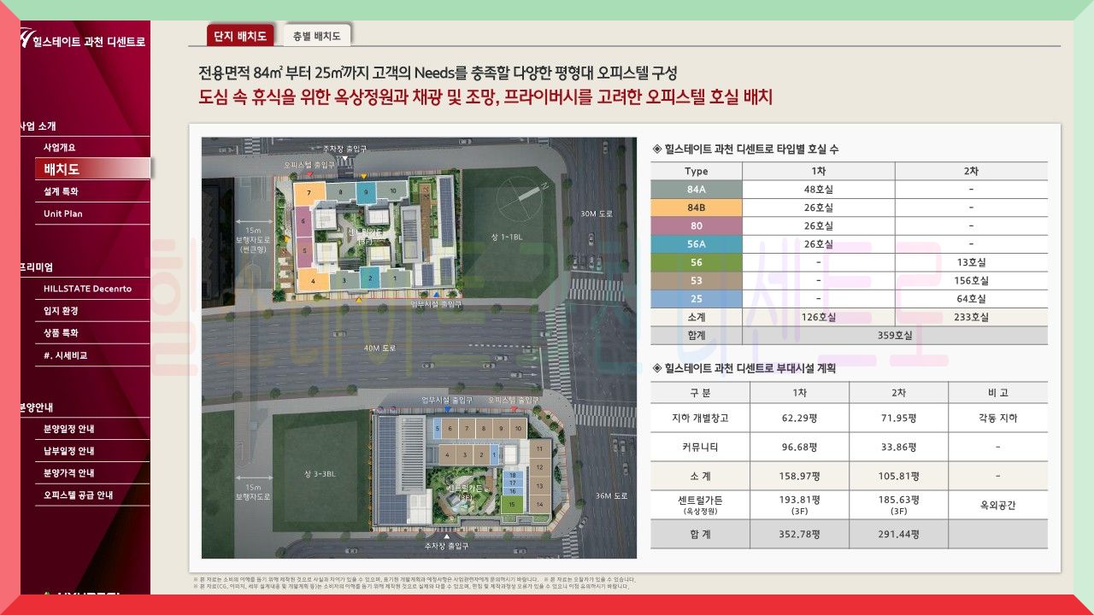The height and width of the screenshot is (615, 1094).
Task: Select the 56A type color cell
Action: coord(696,244)
